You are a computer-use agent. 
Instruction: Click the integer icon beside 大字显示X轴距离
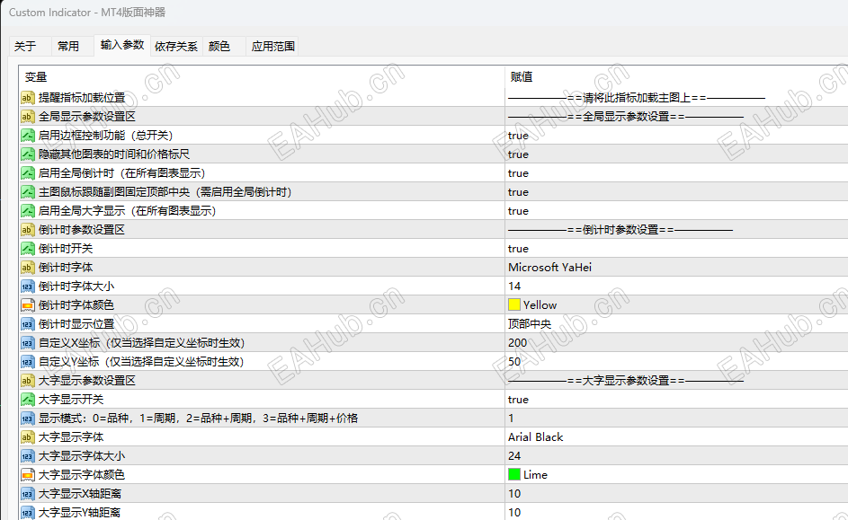pyautogui.click(x=28, y=494)
